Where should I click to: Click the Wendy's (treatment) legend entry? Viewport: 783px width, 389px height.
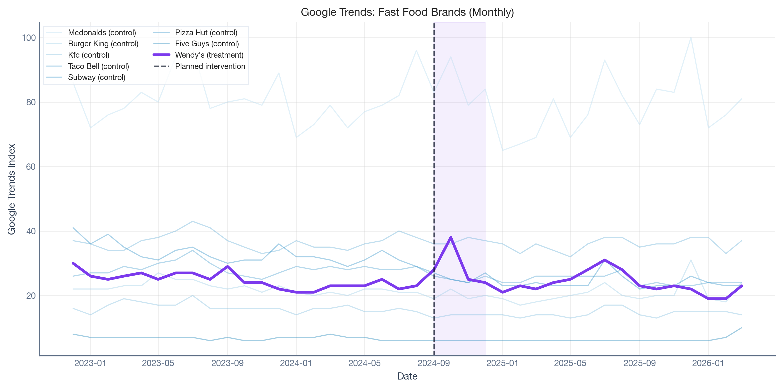(209, 55)
